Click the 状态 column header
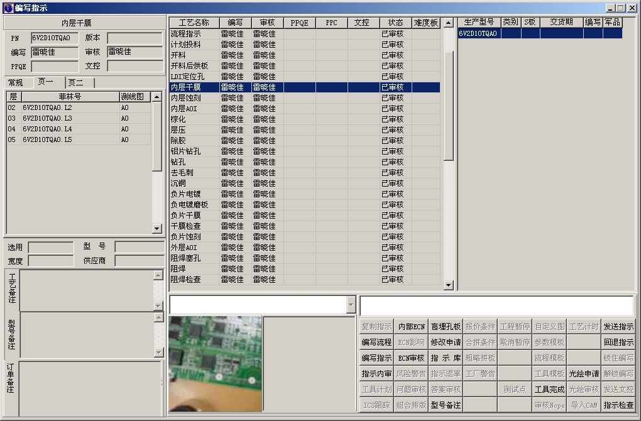This screenshot has width=641, height=421. [396, 23]
